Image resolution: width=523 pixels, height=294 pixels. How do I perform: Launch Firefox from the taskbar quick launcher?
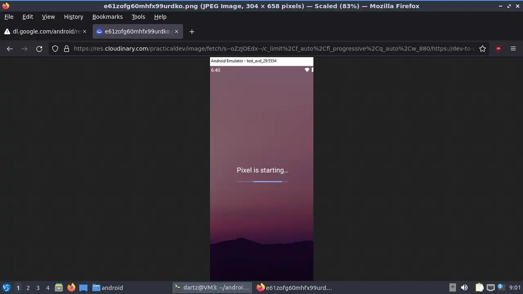[71, 287]
